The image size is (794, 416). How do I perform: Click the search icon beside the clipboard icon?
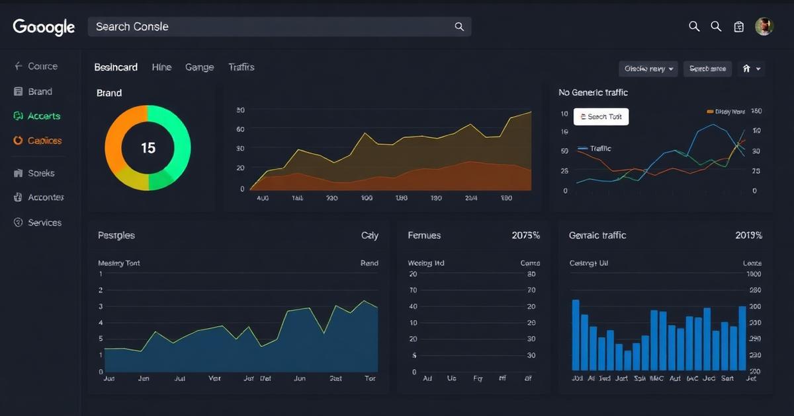(x=716, y=26)
